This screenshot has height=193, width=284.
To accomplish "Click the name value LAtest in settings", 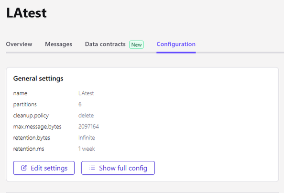I will [x=86, y=93].
